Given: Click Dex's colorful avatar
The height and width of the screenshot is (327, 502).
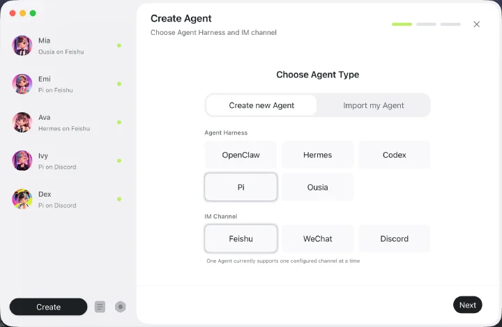Looking at the screenshot, I should (x=22, y=199).
